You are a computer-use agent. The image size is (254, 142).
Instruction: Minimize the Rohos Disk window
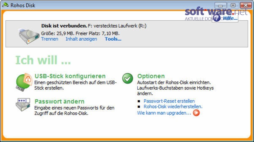(x=220, y=5)
